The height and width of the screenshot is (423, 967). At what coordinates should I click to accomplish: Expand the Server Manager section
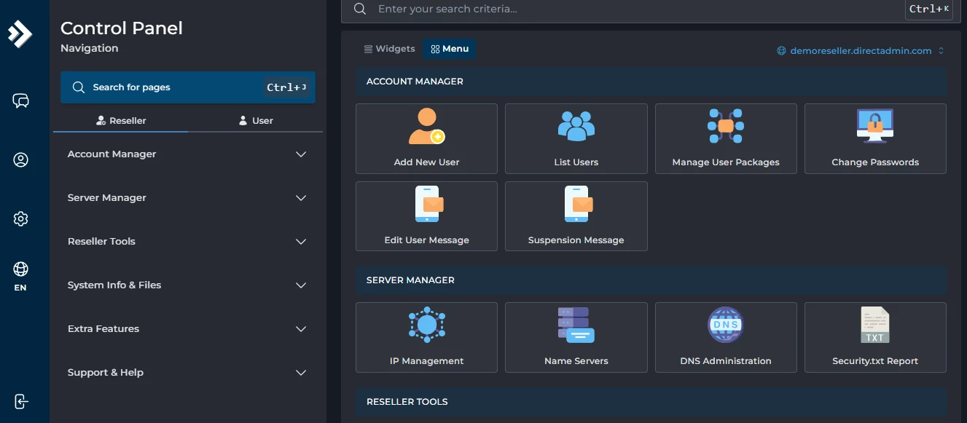click(188, 197)
